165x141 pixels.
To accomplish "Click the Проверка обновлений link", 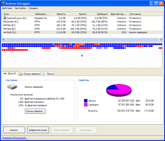I will 15,138.
